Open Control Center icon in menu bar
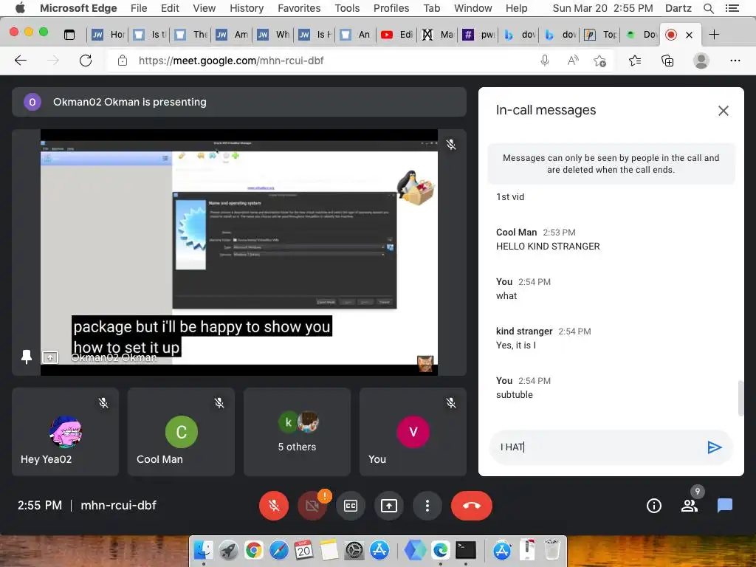Viewport: 756px width, 567px height. 732,8
